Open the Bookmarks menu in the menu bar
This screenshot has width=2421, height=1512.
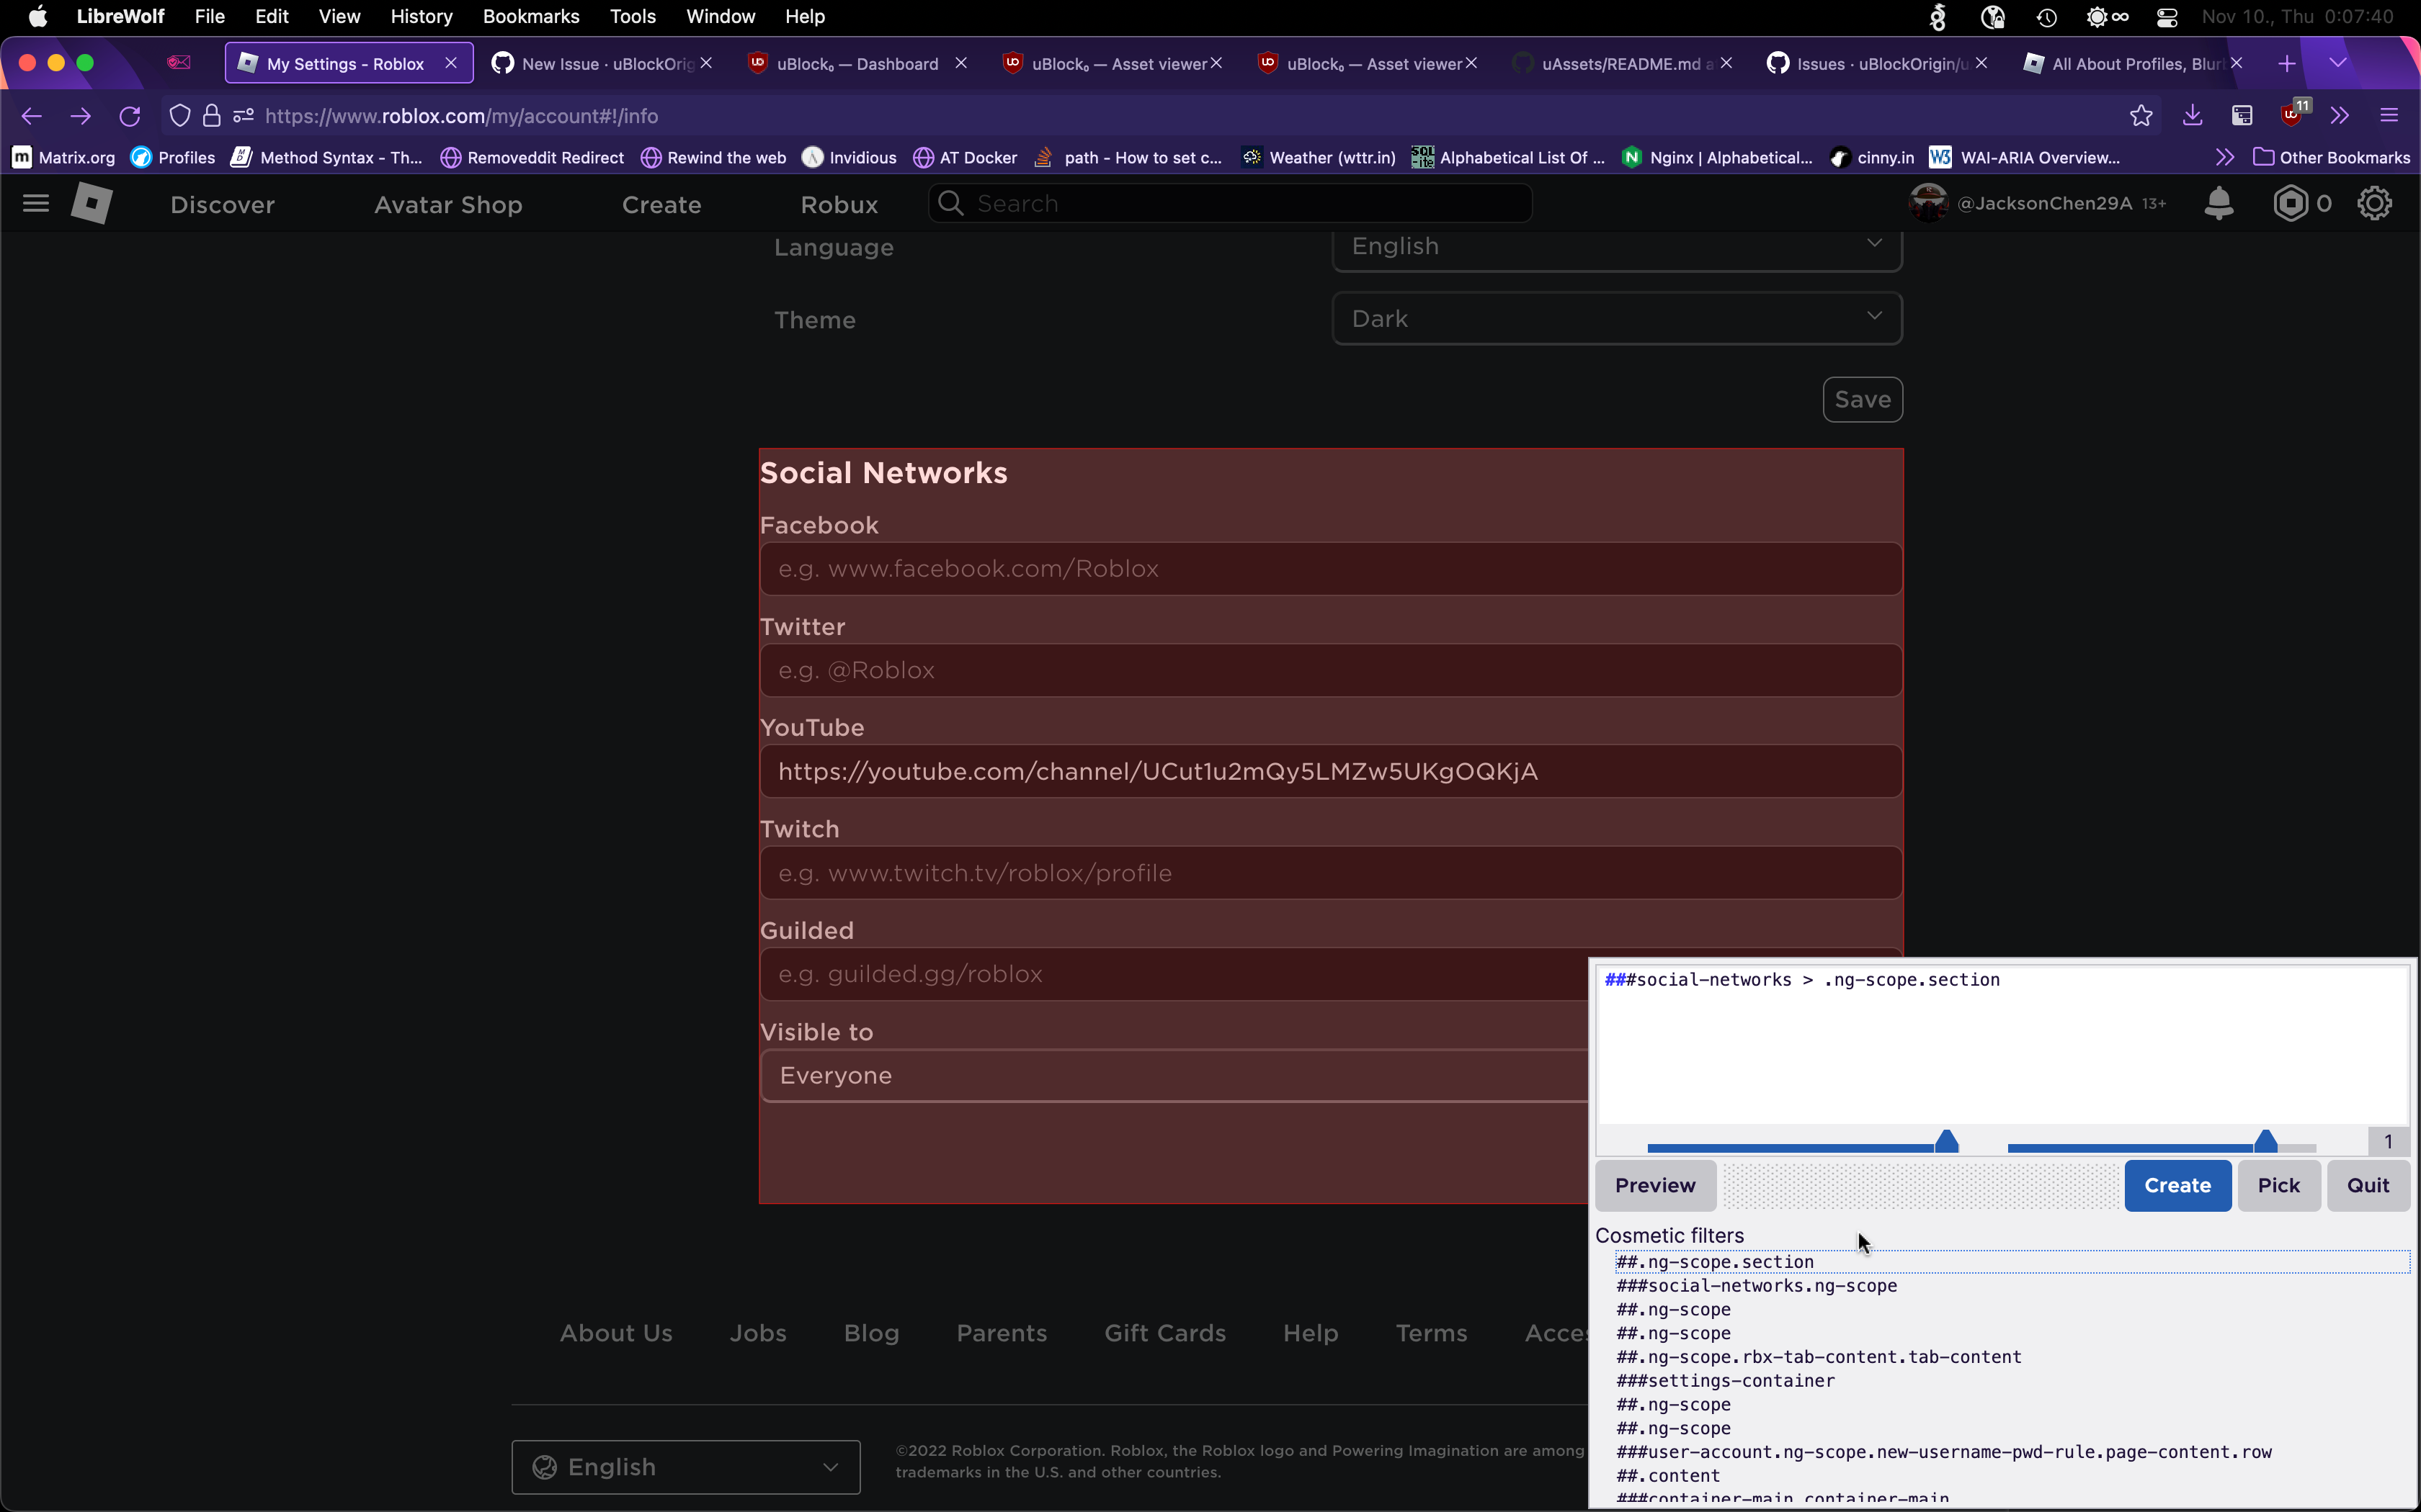point(531,16)
